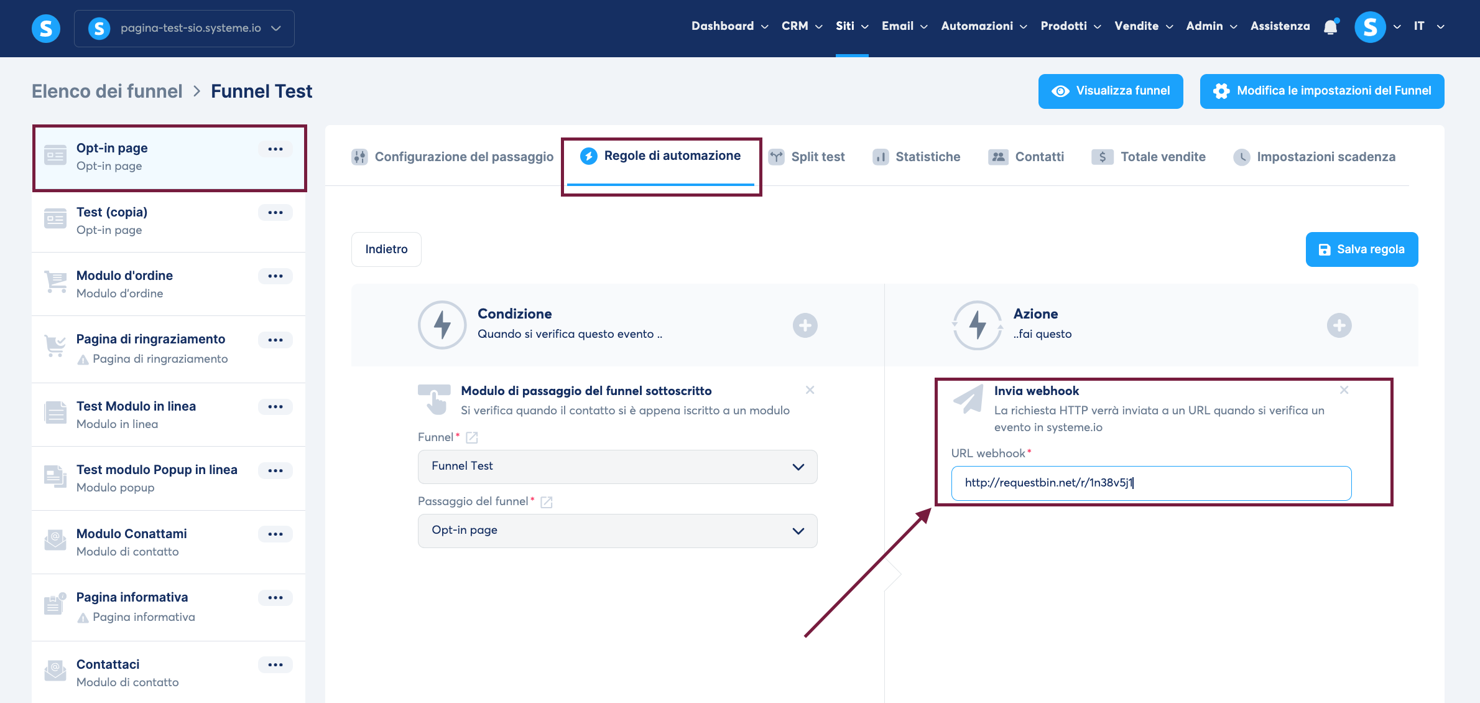Expand the Funnel Test dropdown
The width and height of the screenshot is (1480, 703).
(617, 467)
